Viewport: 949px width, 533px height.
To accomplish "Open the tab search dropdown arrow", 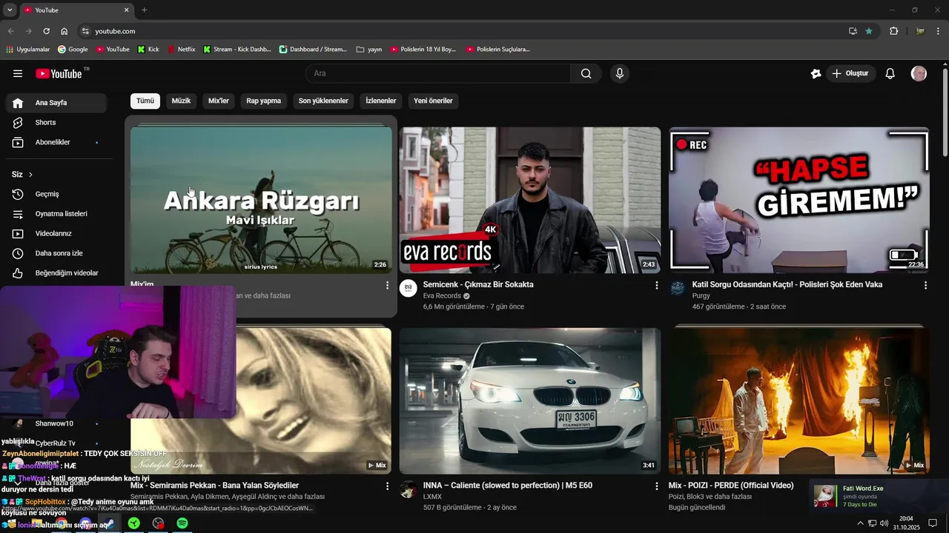I will point(10,10).
